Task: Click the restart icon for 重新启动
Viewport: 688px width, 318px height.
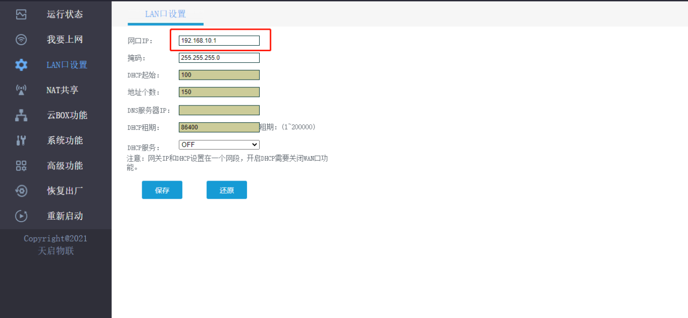Action: 21,216
